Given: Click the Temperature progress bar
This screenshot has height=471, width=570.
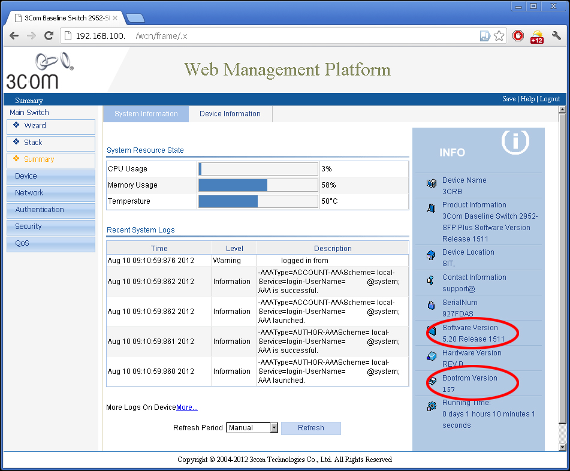Looking at the screenshot, I should (258, 201).
